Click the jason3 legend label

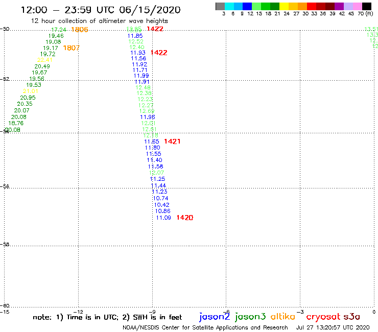point(250,317)
